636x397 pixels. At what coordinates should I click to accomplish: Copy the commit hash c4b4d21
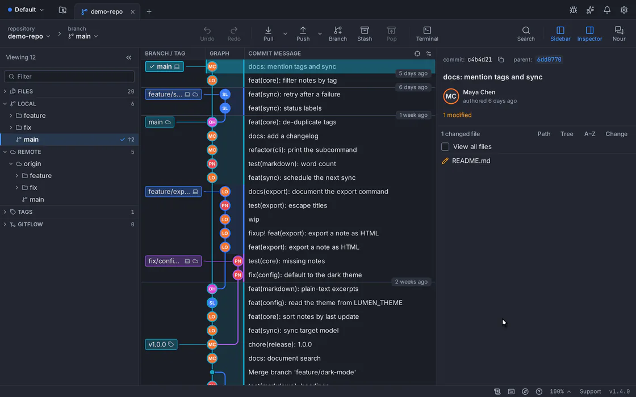tap(501, 60)
